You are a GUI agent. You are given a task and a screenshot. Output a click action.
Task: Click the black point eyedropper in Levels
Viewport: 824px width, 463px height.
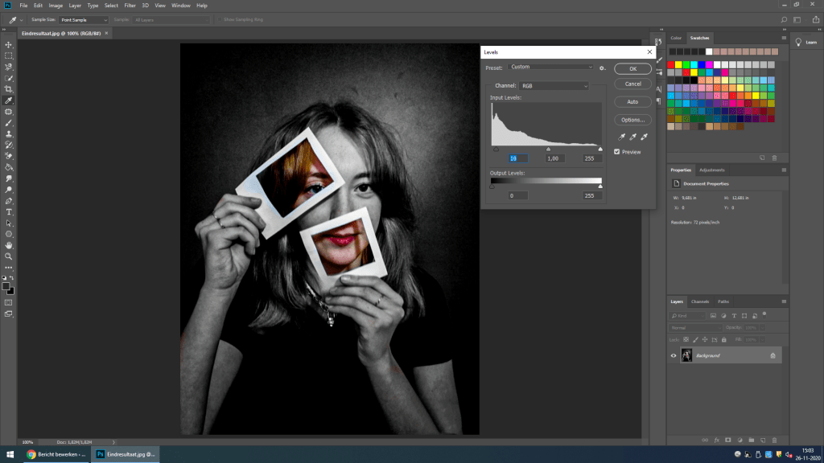coord(622,137)
